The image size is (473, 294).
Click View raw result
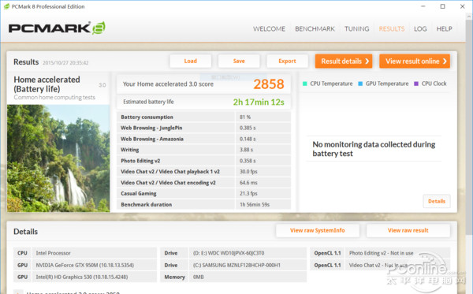[408, 230]
